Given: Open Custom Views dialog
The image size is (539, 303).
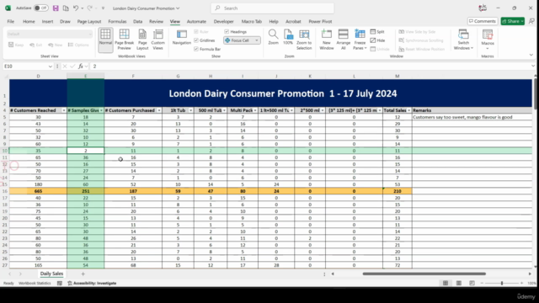Looking at the screenshot, I should coord(157,40).
